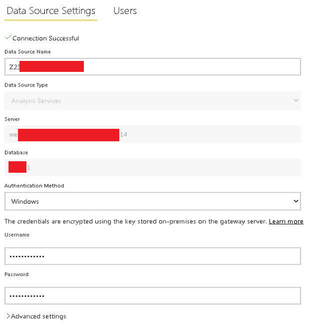Click the Data Source Type label
The height and width of the screenshot is (329, 321).
point(26,85)
